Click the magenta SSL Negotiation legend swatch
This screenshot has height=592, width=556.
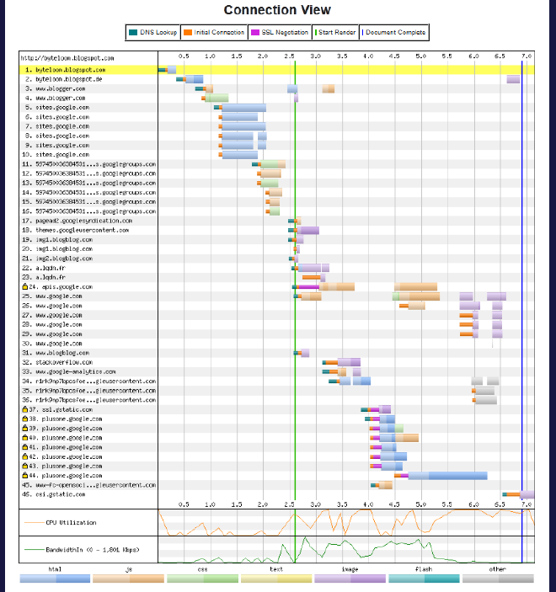(255, 33)
